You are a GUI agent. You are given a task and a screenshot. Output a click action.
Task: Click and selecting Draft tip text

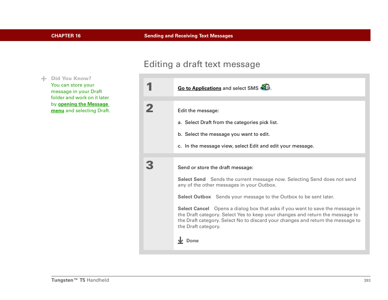[87, 111]
